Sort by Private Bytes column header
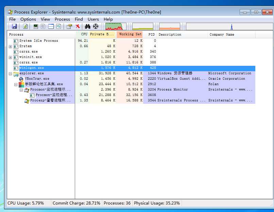Image resolution: width=274 pixels, height=212 pixels. click(102, 34)
